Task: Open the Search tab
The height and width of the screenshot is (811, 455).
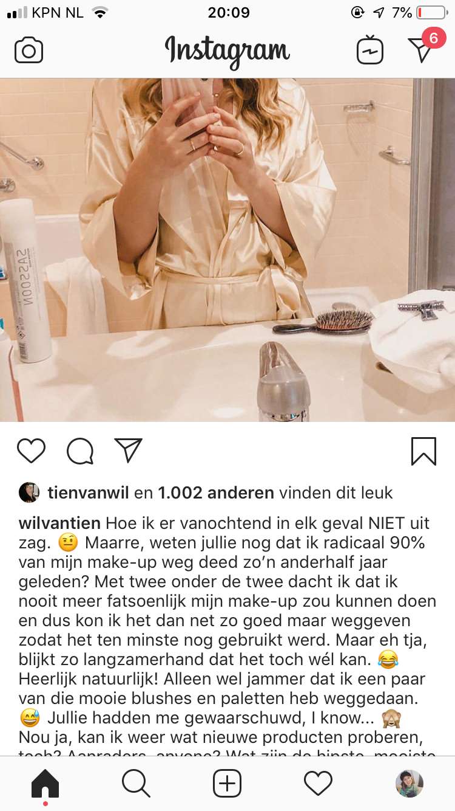Action: (x=136, y=784)
